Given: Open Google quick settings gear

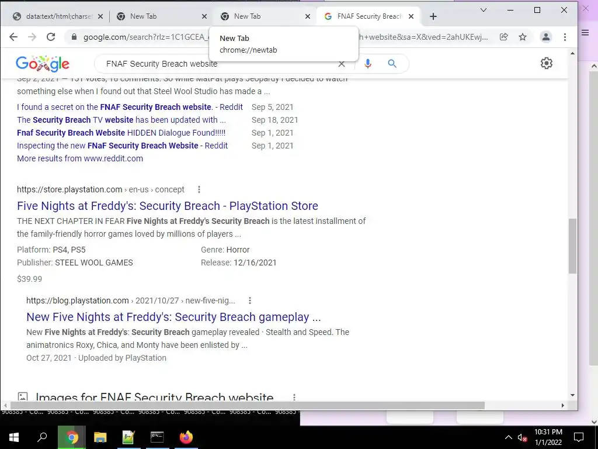Looking at the screenshot, I should click(x=546, y=63).
